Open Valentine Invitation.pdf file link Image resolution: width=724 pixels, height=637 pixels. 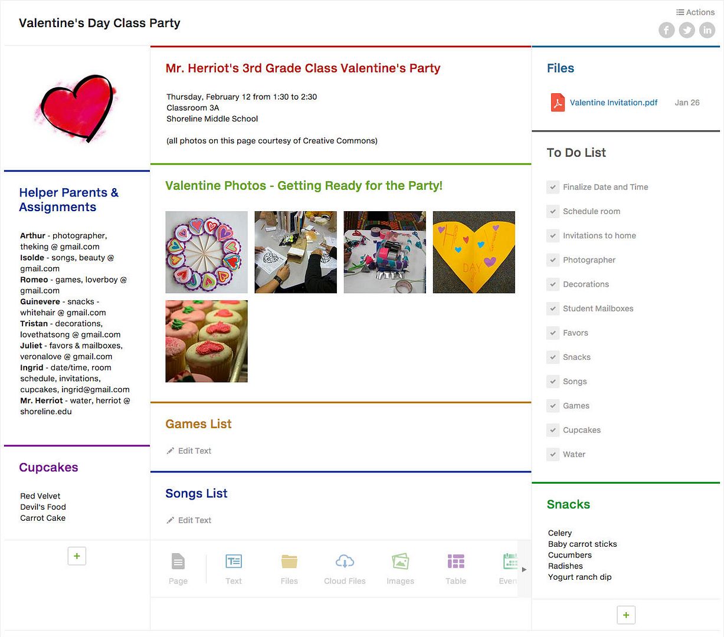614,103
